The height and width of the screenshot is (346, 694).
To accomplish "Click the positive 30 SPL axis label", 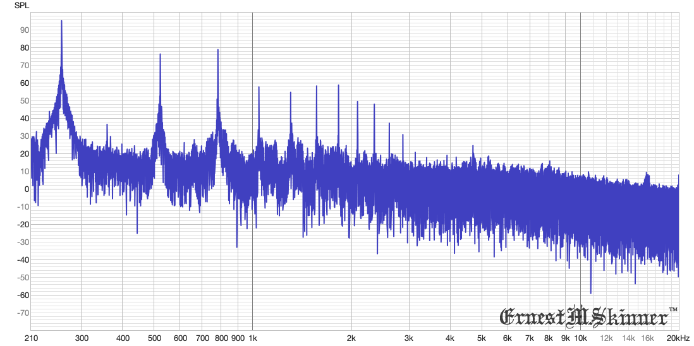I will click(x=25, y=136).
